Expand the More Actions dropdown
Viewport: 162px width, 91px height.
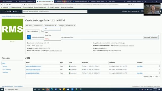click(70, 26)
